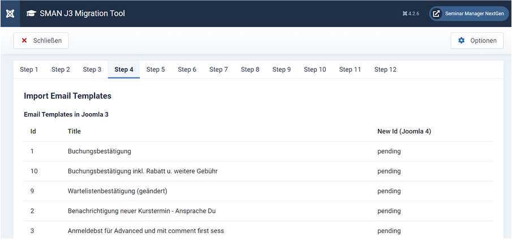Image resolution: width=512 pixels, height=241 pixels.
Task: Switch to the Step 2 tab
Action: 61,70
